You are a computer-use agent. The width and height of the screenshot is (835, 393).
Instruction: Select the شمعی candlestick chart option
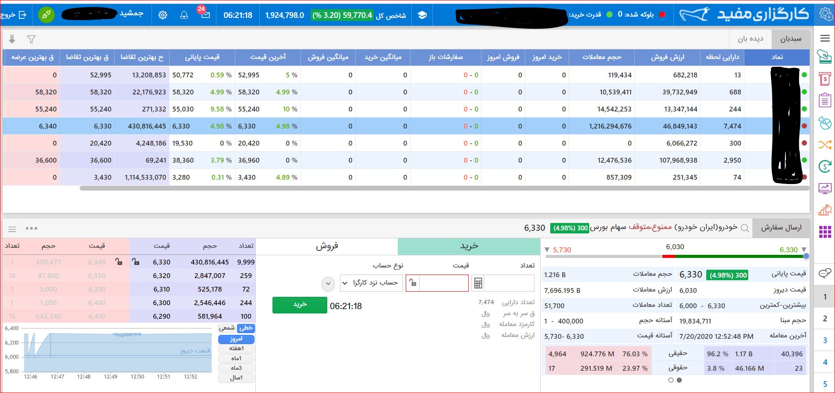(x=227, y=328)
